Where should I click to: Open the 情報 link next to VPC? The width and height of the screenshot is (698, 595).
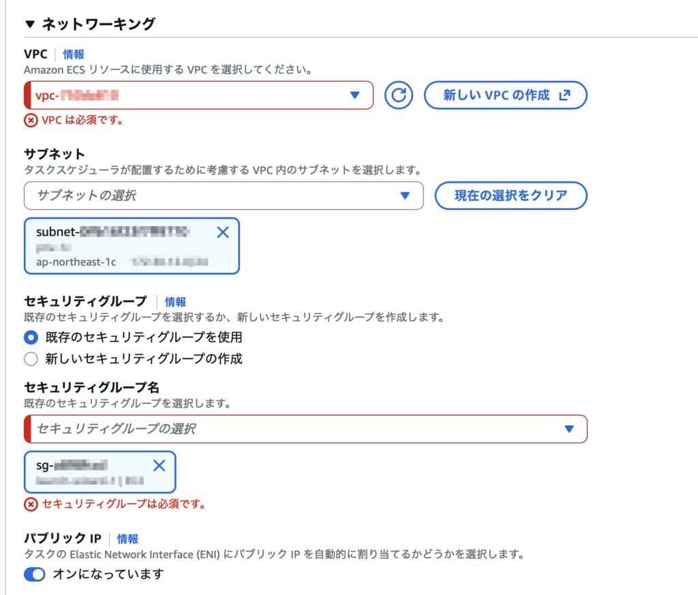pyautogui.click(x=74, y=55)
